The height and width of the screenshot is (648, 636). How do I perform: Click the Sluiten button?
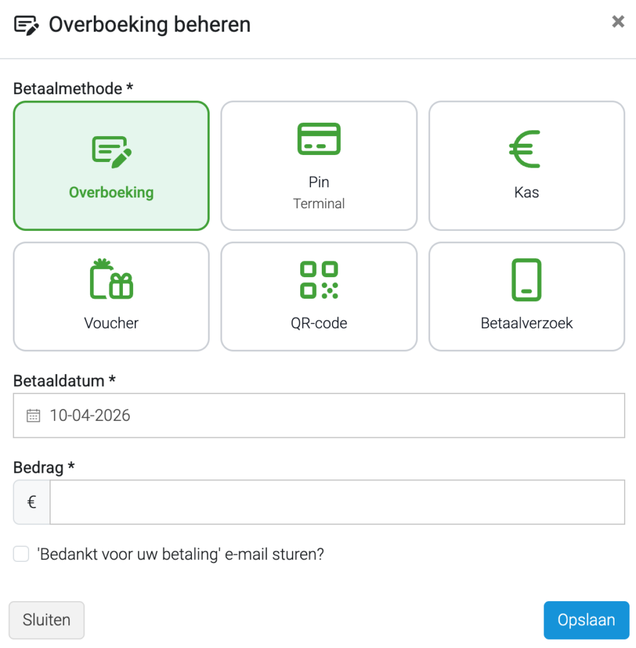(x=46, y=620)
